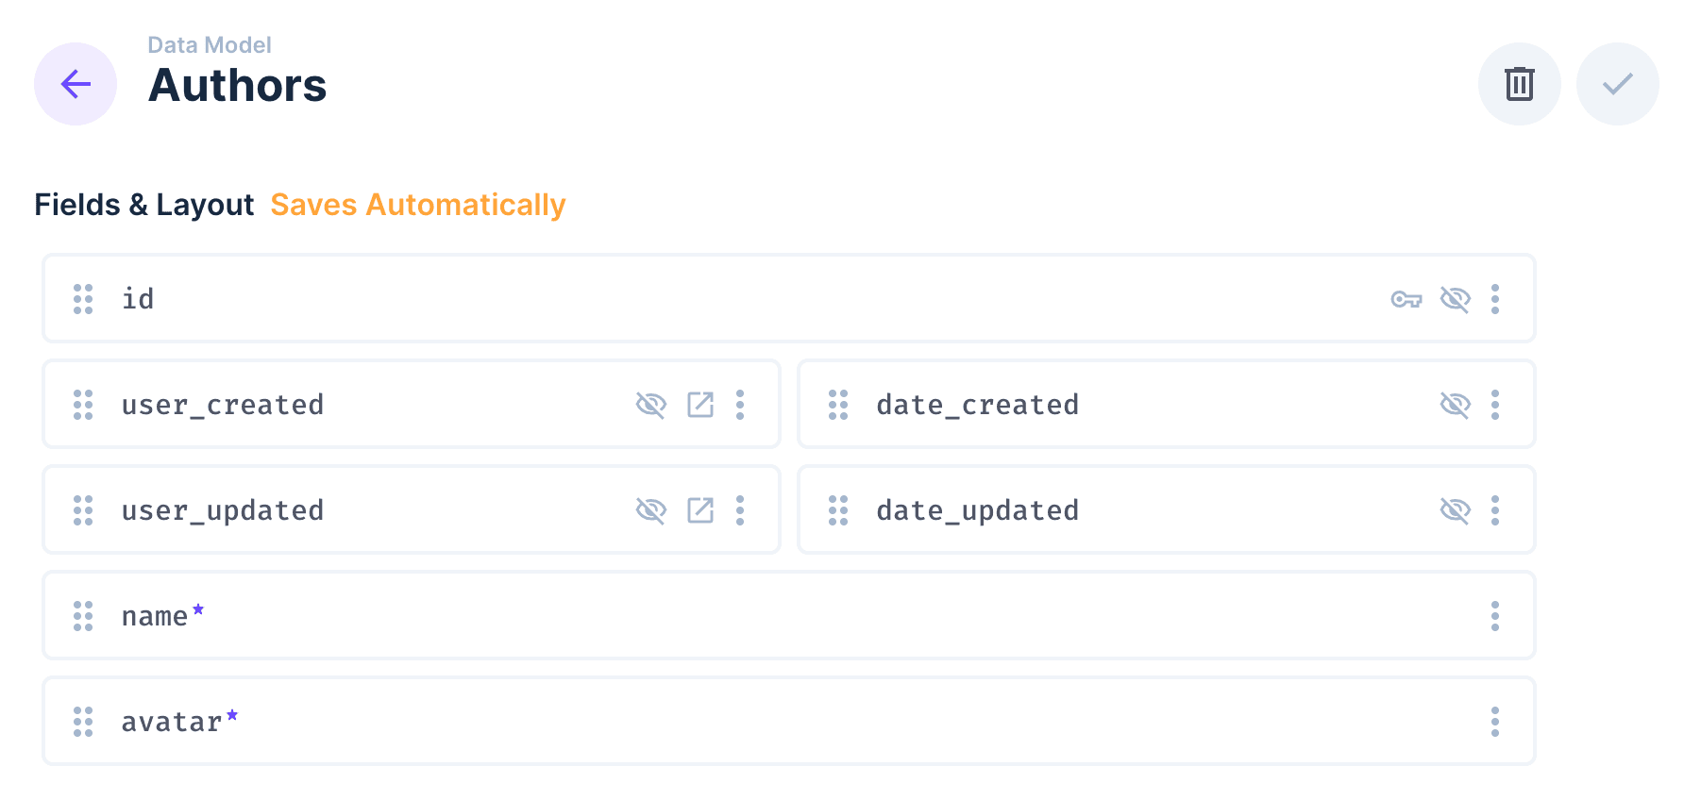Toggle hidden eye icon on user_created

[651, 405]
